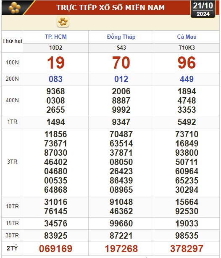Image resolution: width=221 pixels, height=258 pixels.
Task: Select number 3353 in Cà Mau
Action: pos(187,110)
